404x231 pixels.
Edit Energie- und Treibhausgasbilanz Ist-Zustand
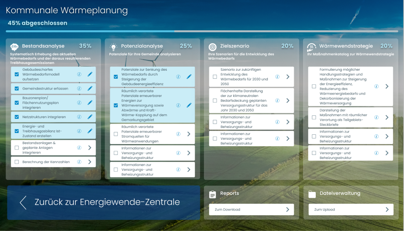click(90, 131)
